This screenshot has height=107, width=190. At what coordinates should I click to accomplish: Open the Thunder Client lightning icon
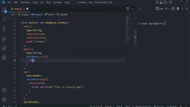point(4,58)
